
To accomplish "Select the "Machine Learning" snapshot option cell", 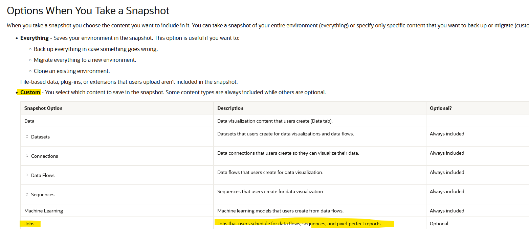I will [x=44, y=211].
